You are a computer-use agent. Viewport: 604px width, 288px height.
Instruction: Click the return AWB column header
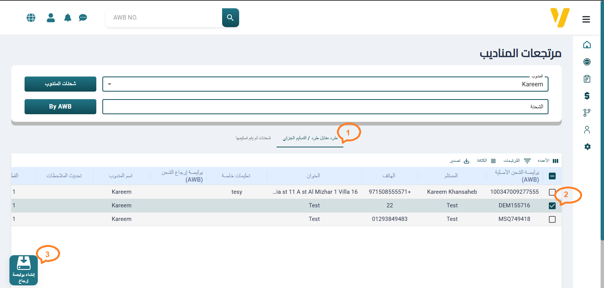(x=182, y=176)
